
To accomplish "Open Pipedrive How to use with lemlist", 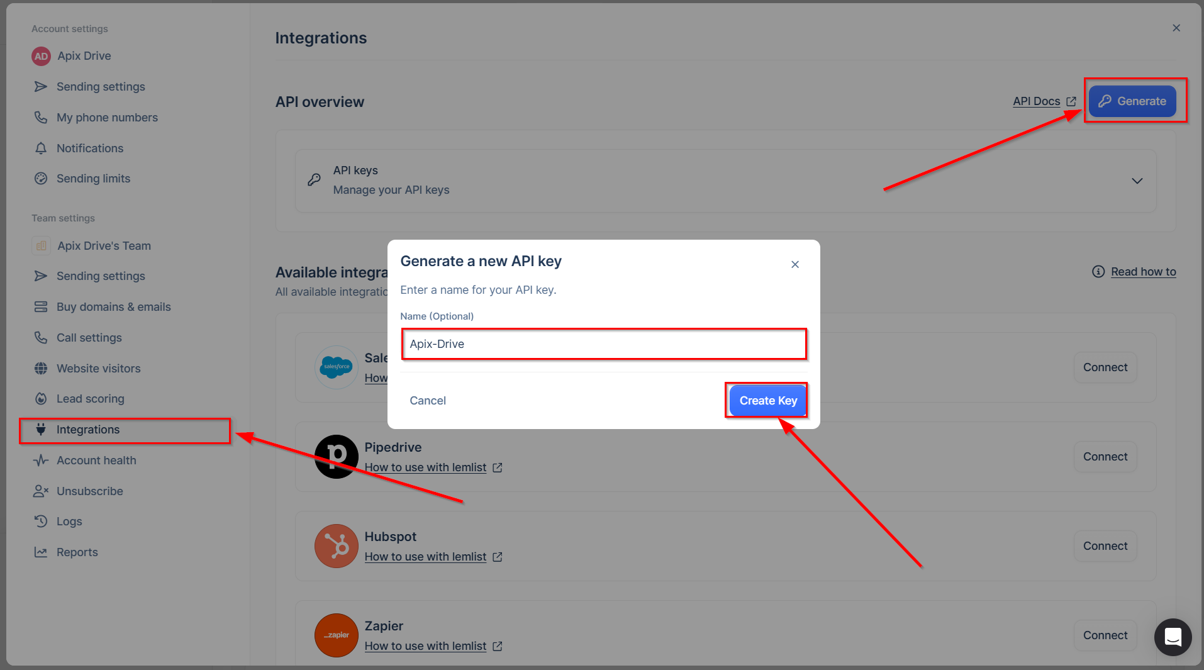I will point(425,467).
